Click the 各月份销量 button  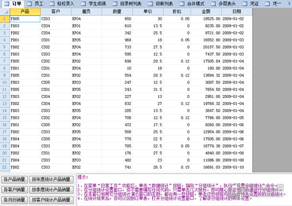point(14,200)
